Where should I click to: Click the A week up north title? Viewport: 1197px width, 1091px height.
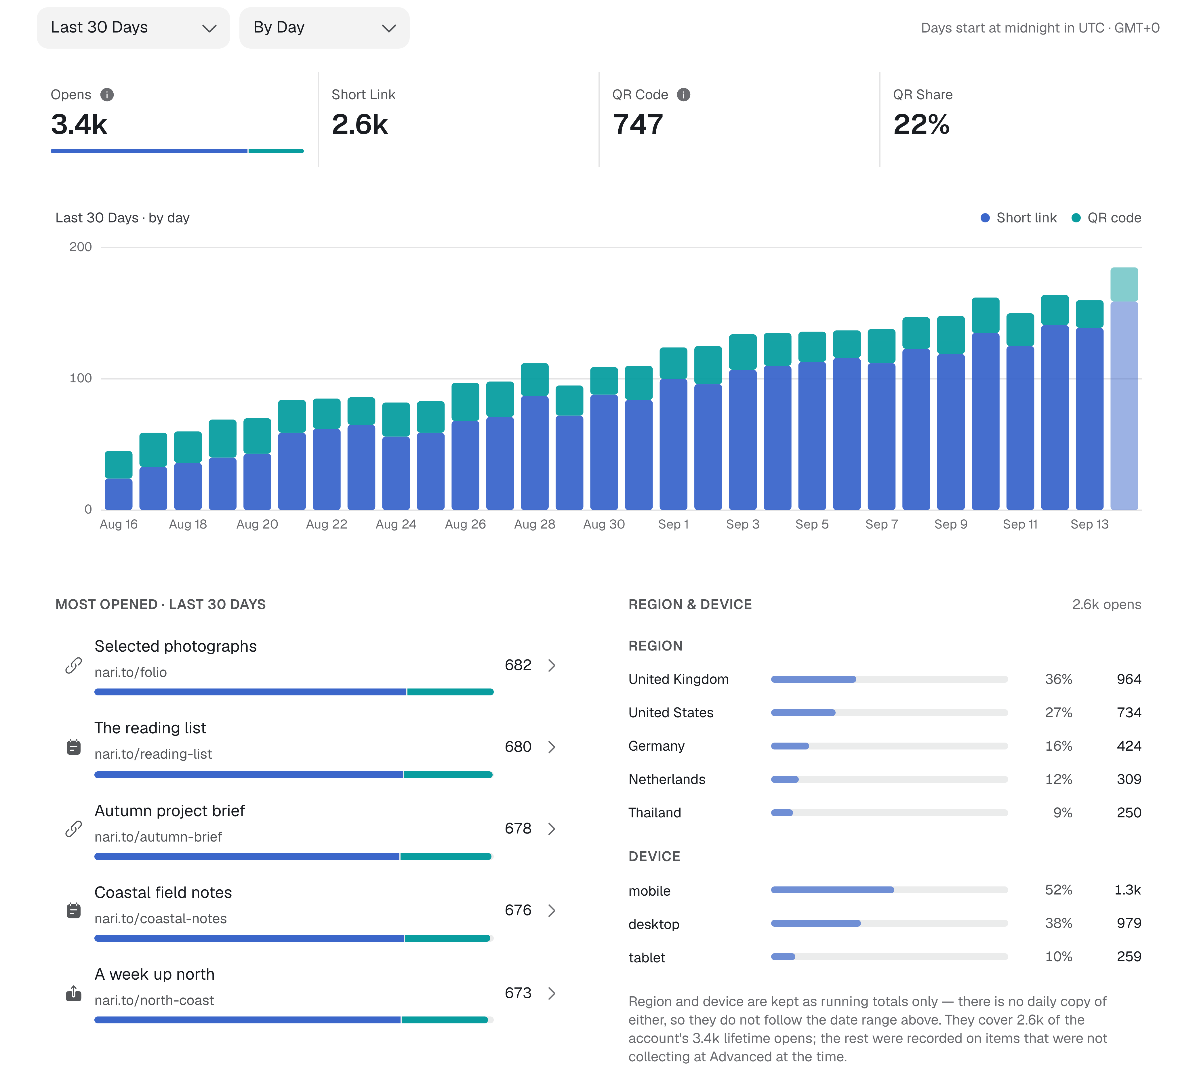tap(155, 975)
